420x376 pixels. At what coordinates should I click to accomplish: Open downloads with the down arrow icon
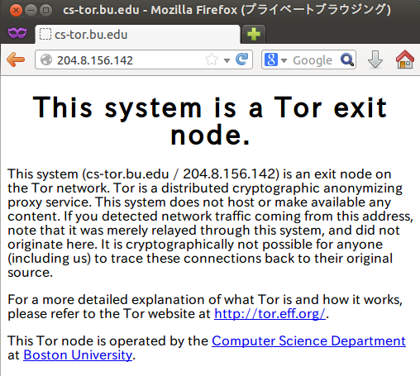click(375, 59)
